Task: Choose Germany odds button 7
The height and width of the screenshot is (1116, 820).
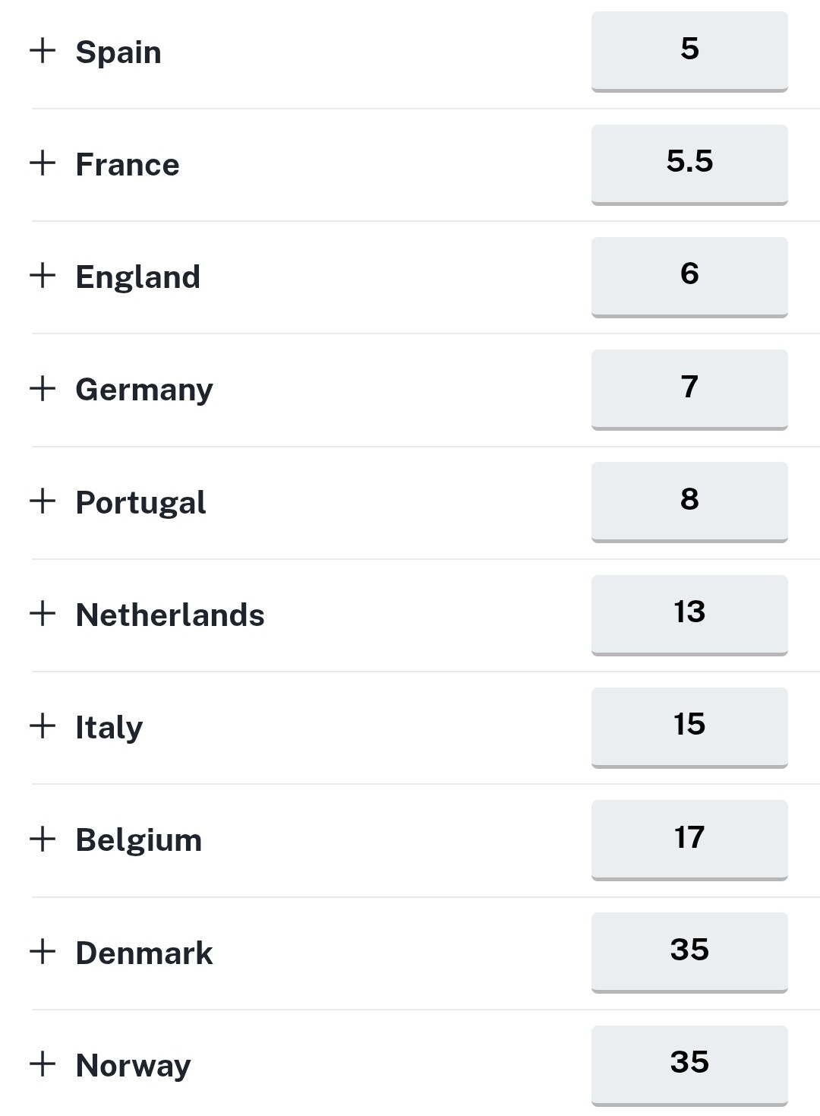Action: [689, 388]
